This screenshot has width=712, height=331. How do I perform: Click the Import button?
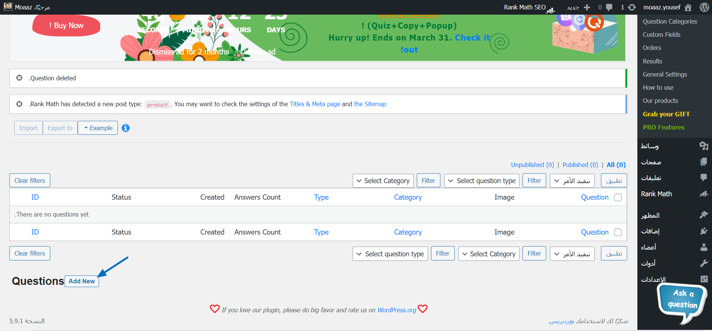pos(29,128)
